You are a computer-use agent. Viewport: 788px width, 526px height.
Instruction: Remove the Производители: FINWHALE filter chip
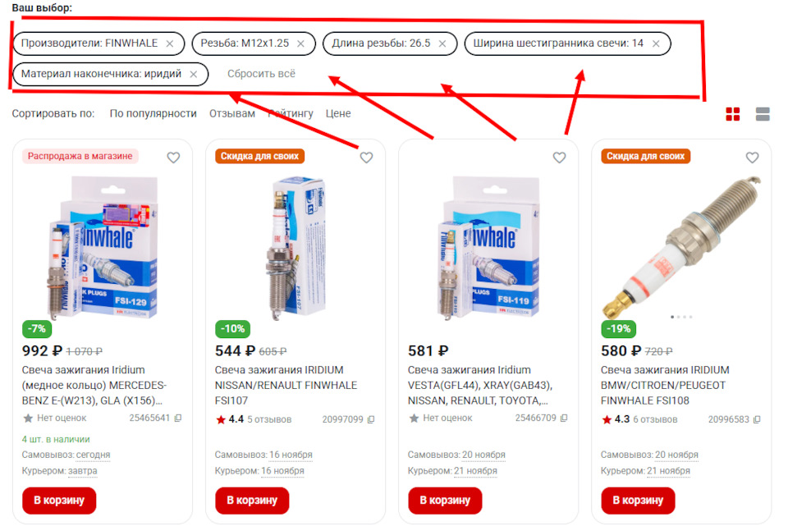pyautogui.click(x=170, y=43)
